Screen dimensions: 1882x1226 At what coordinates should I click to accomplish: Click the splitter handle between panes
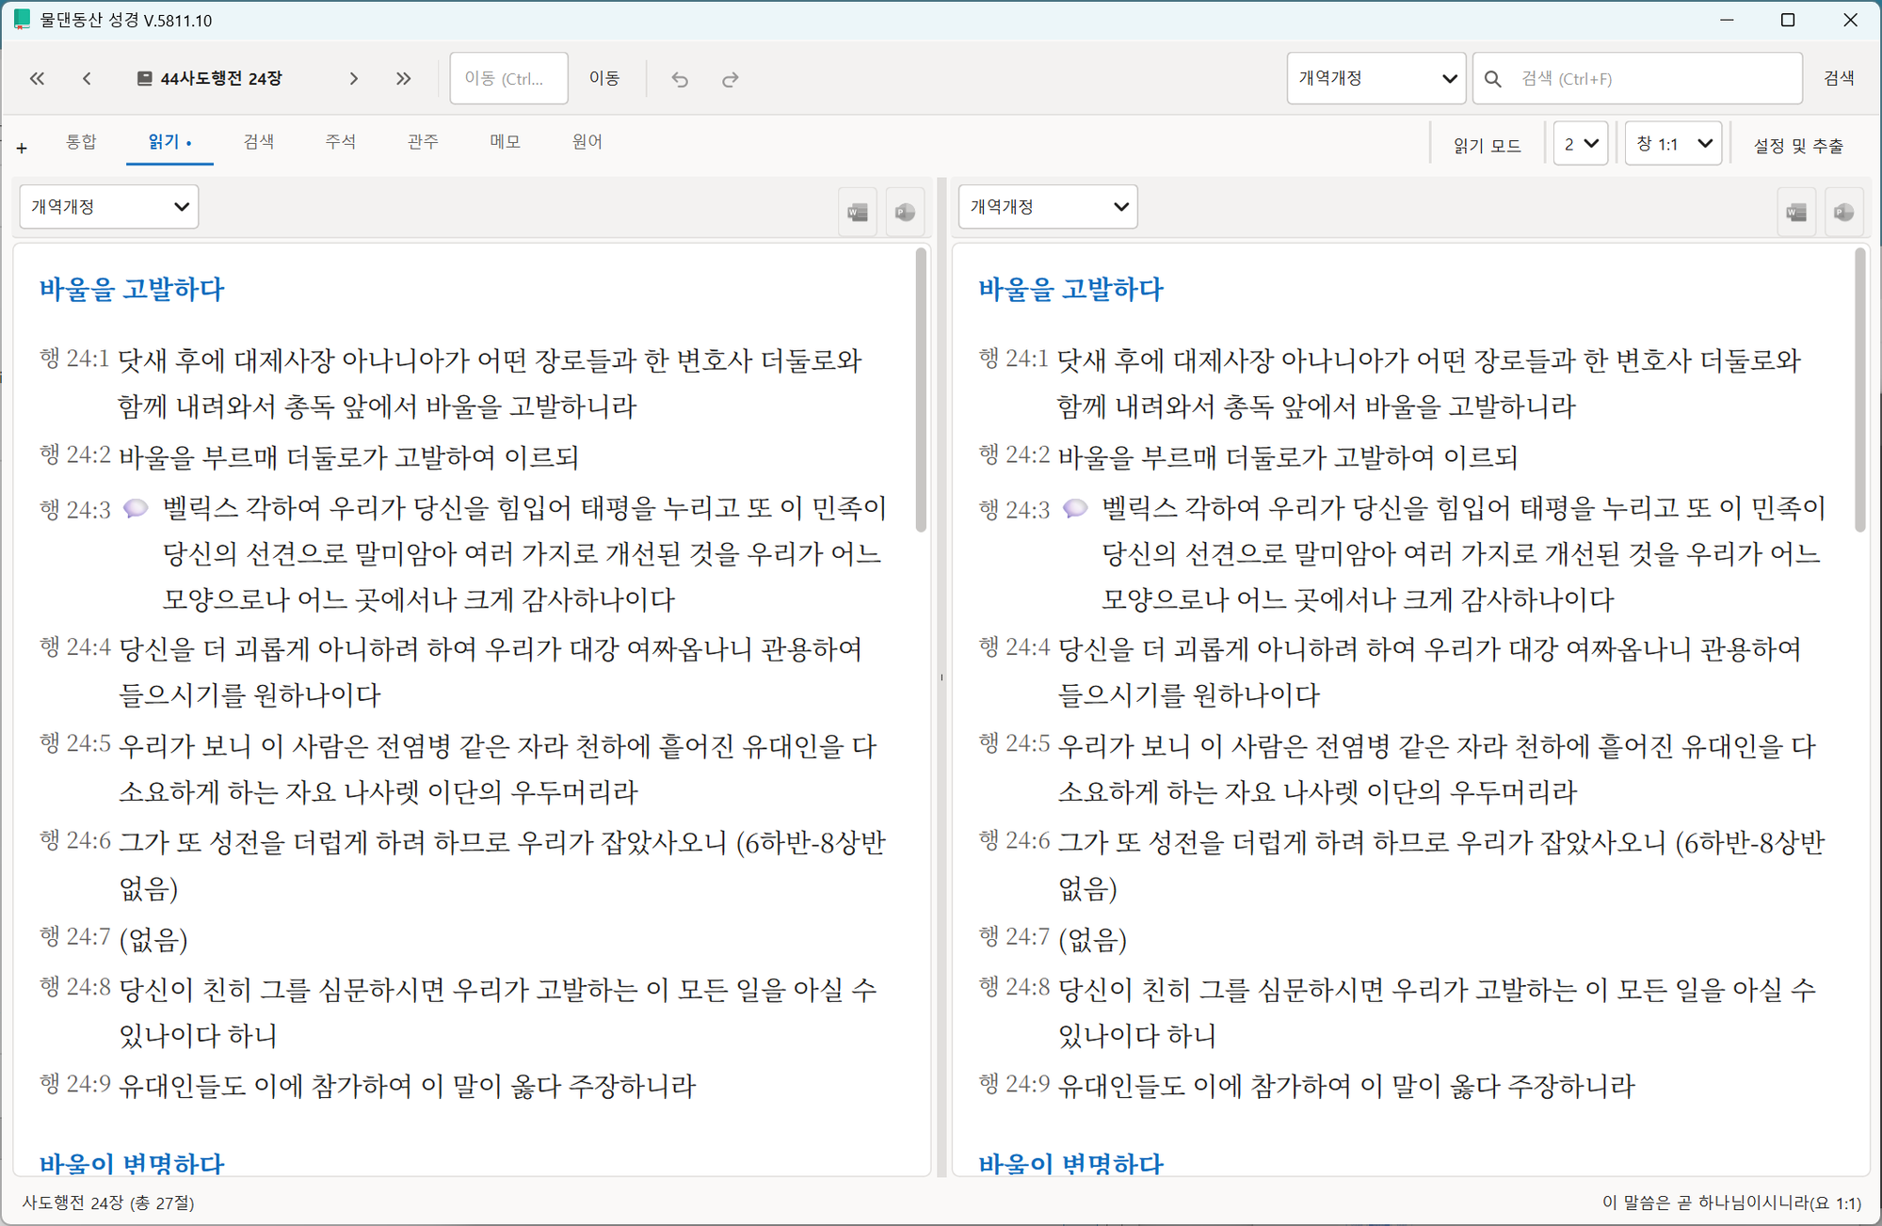point(941,677)
